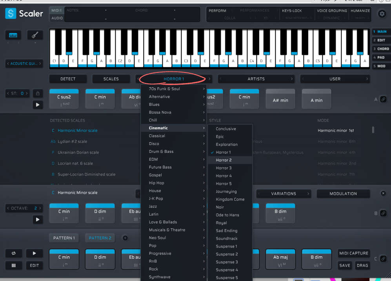Increase ST transpose with right arrow
Screen dimensions: 391x281
[x=27, y=93]
